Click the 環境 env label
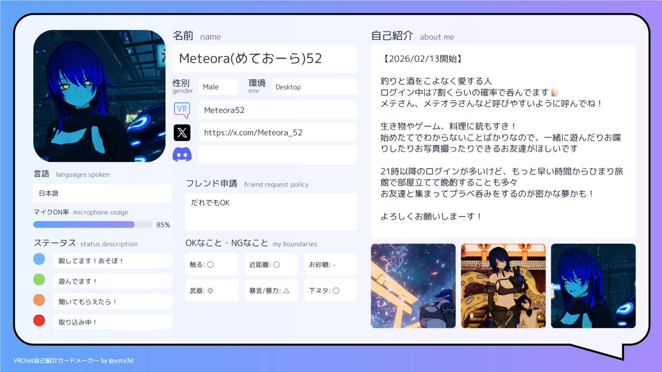Screen dimensions: 662x372 point(257,86)
